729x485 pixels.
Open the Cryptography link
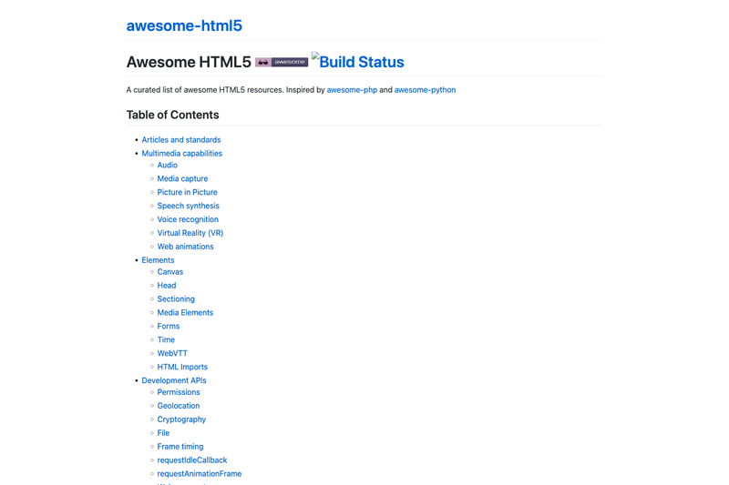tap(181, 419)
